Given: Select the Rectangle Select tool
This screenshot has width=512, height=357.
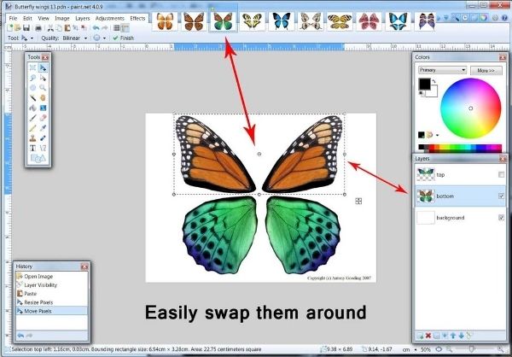Looking at the screenshot, I should click(32, 67).
